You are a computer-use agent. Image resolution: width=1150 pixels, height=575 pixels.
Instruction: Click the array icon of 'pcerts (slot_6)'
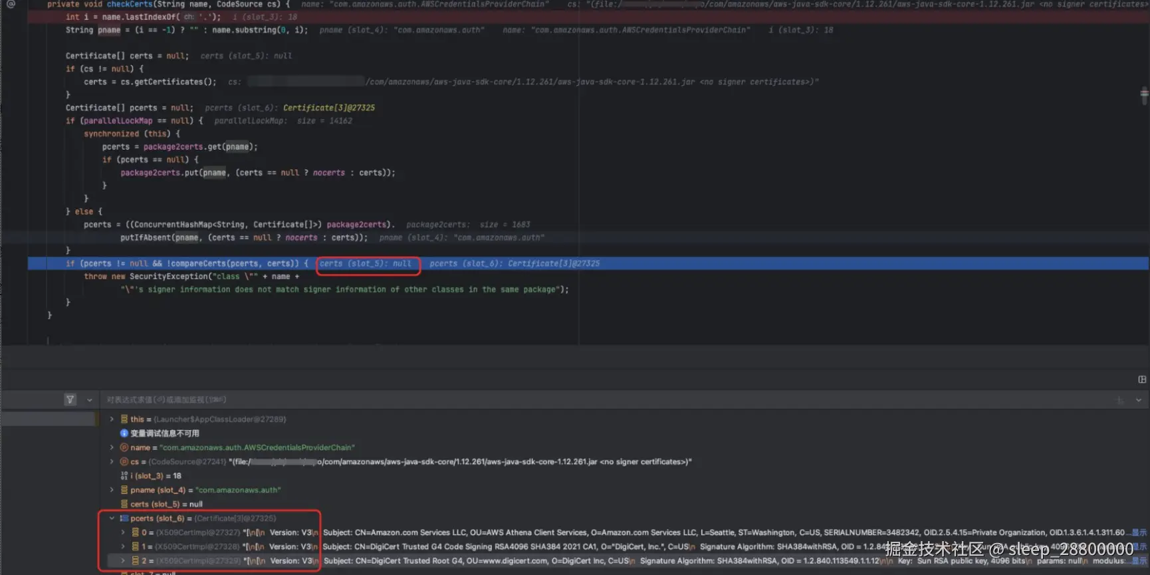(124, 518)
